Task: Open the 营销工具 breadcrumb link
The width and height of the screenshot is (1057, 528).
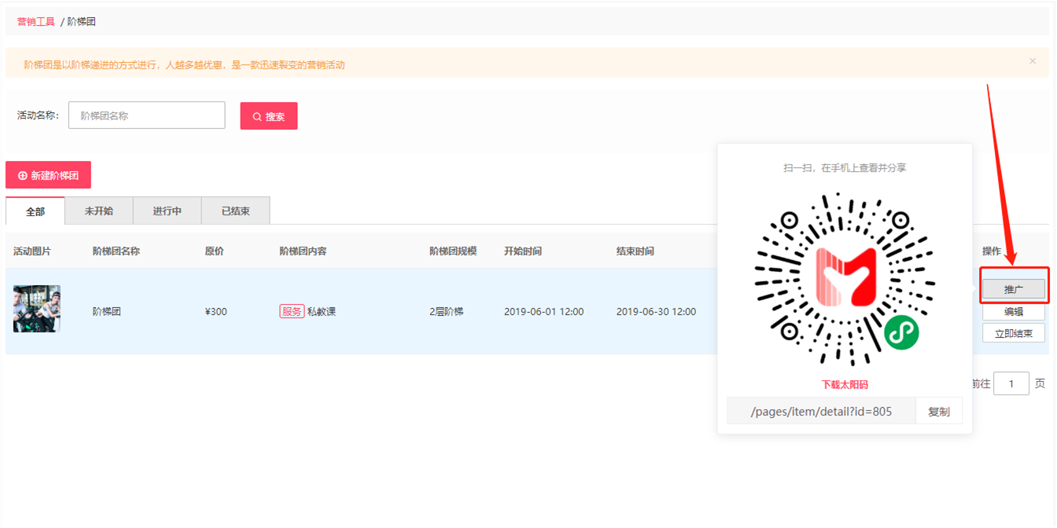Action: pos(36,22)
